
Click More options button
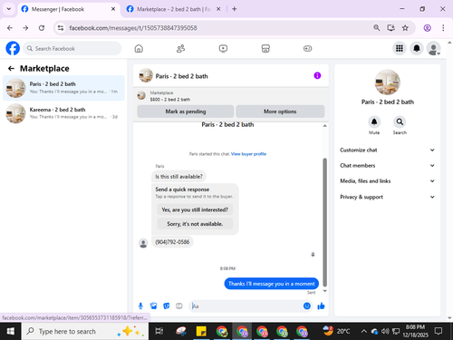(280, 112)
